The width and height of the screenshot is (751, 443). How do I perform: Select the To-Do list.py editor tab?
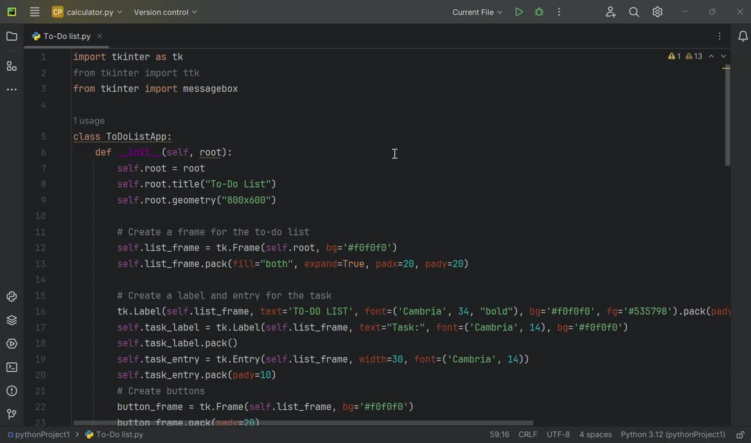coord(66,36)
